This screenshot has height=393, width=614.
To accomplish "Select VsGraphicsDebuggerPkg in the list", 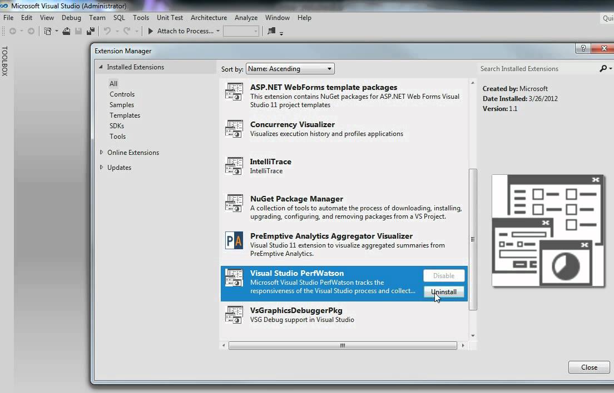I will point(344,315).
